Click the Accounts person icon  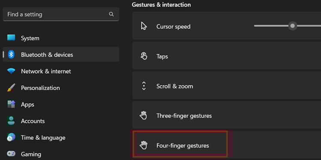[11, 121]
